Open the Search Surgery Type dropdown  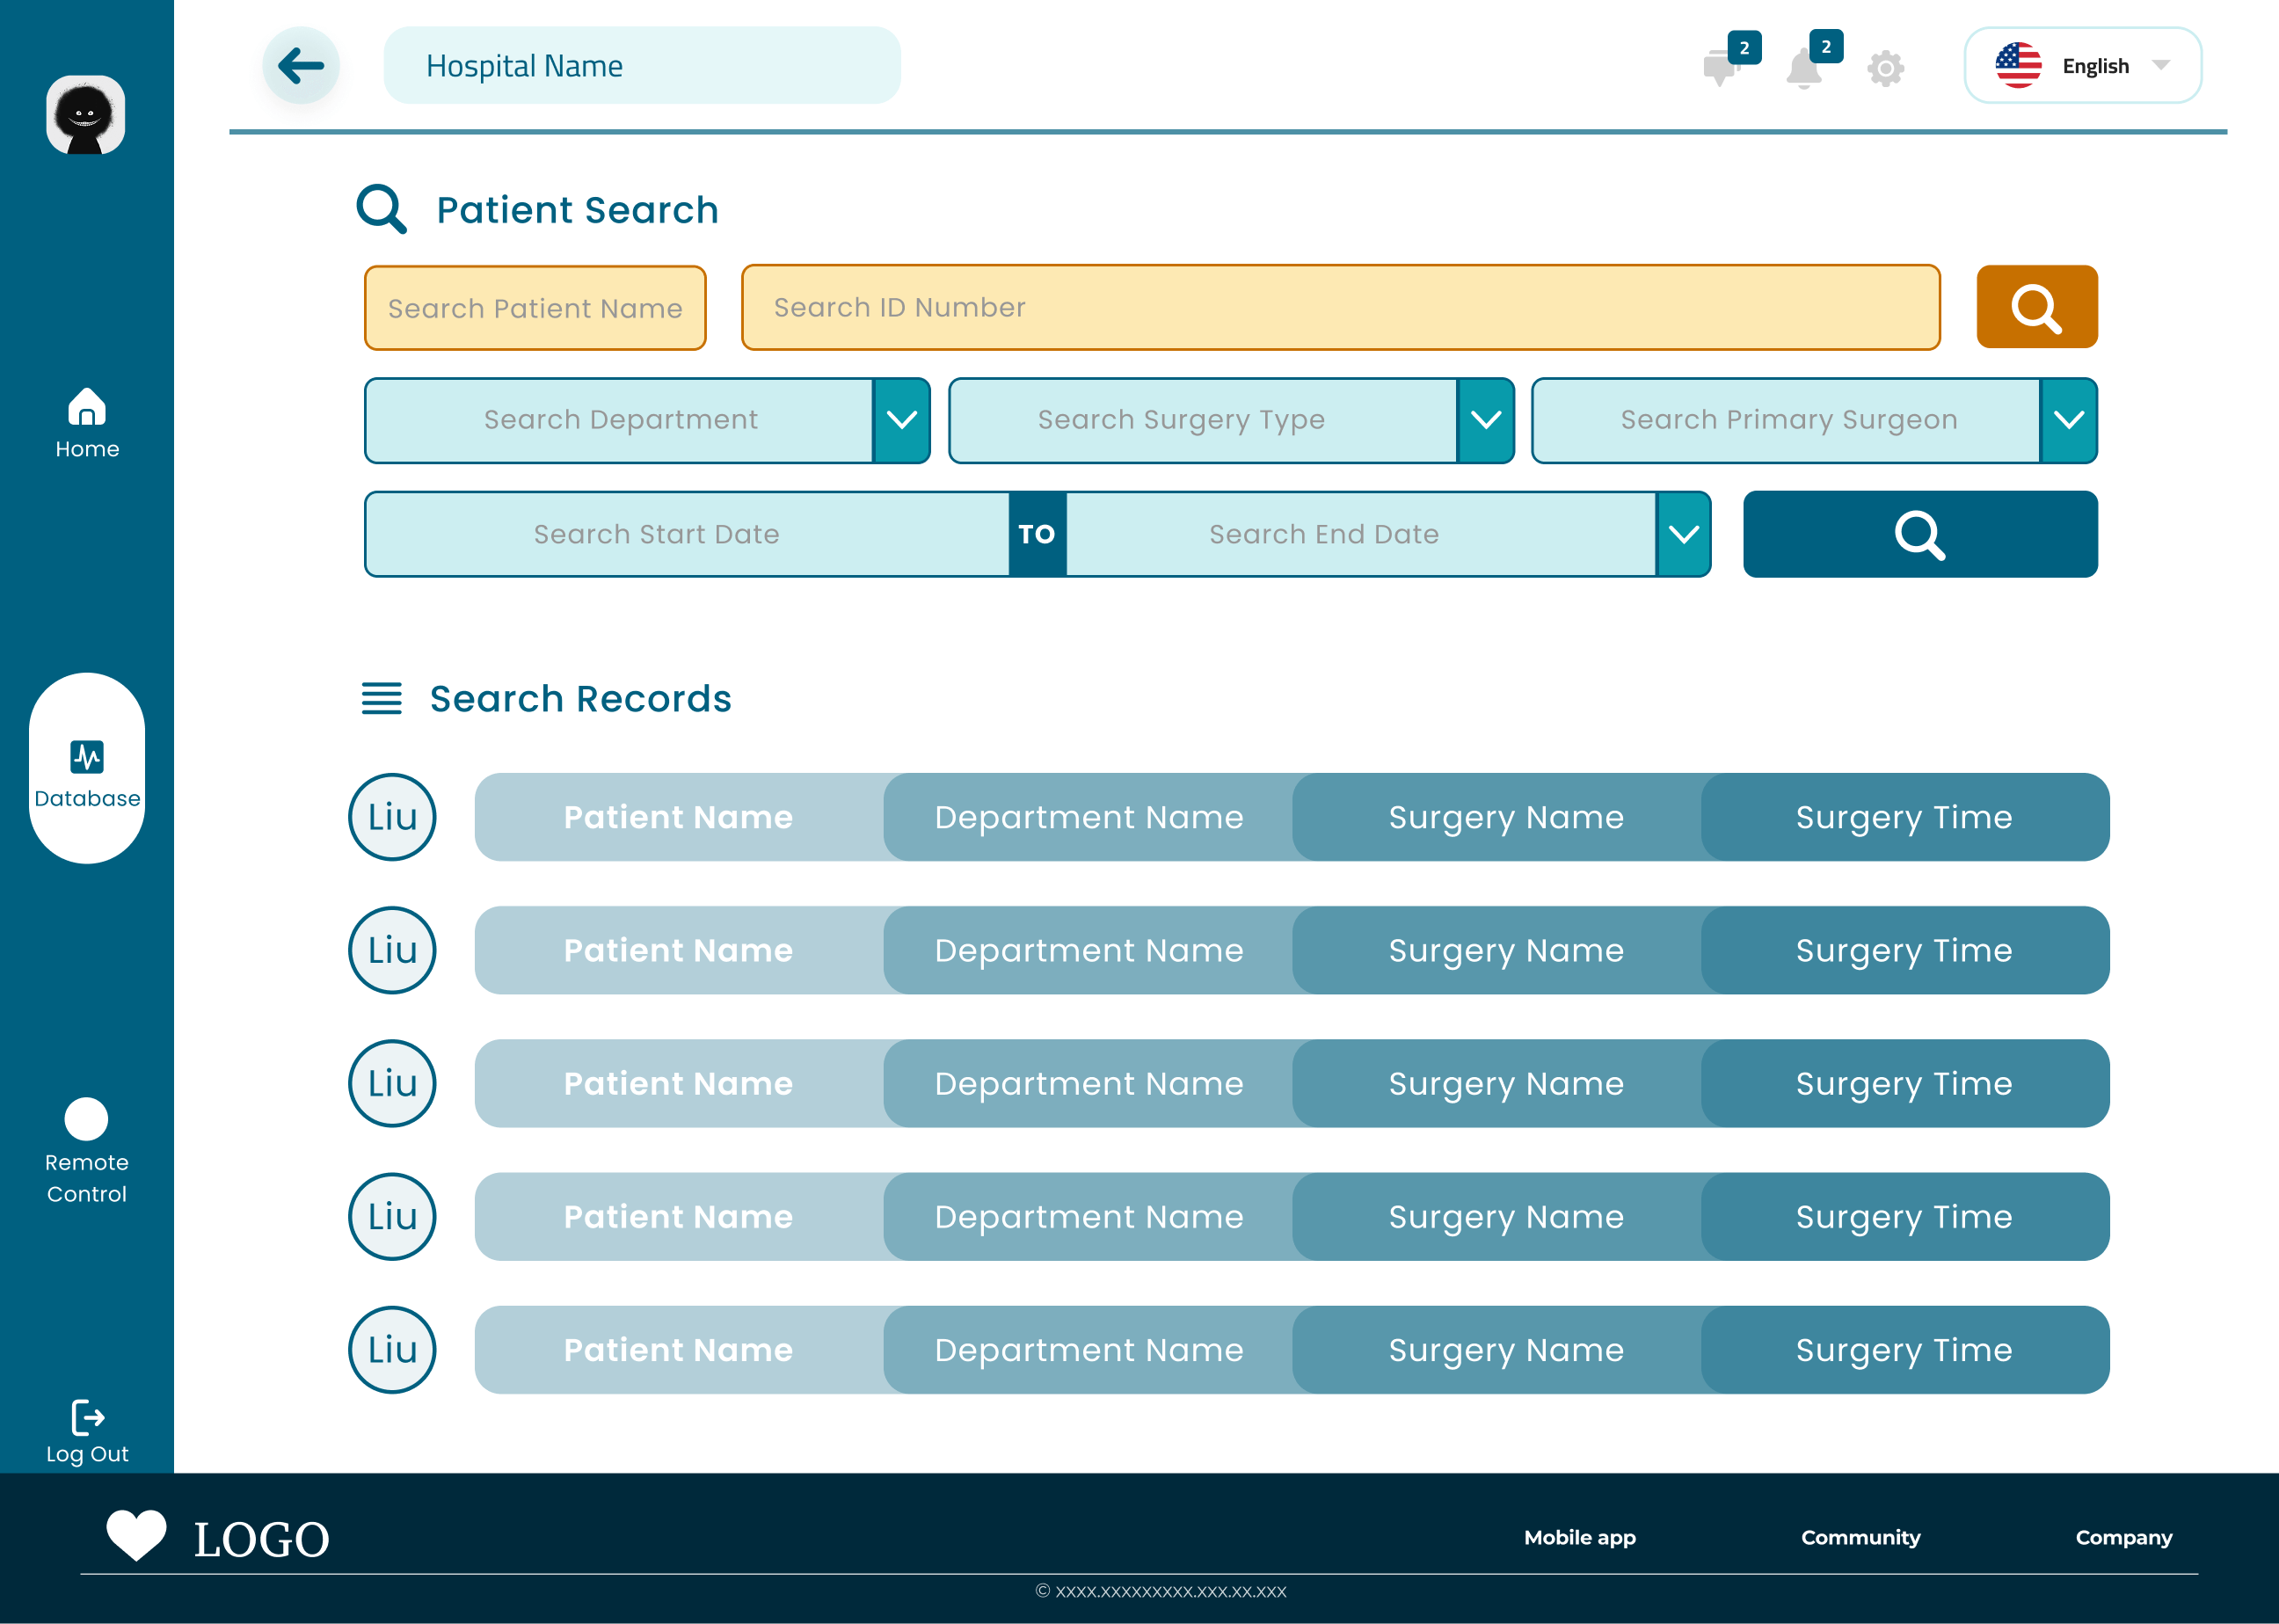(x=1484, y=420)
